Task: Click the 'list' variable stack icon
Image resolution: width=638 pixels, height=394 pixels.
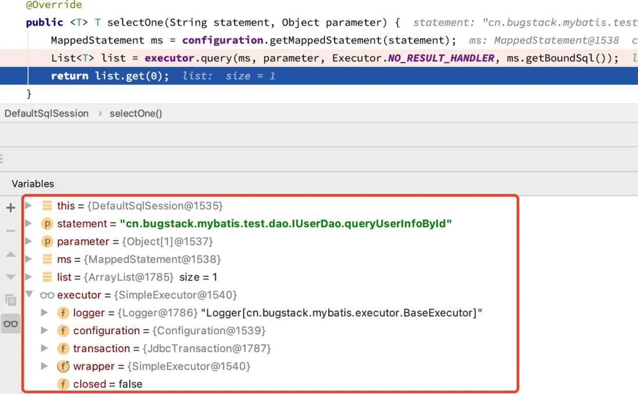Action: (47, 277)
